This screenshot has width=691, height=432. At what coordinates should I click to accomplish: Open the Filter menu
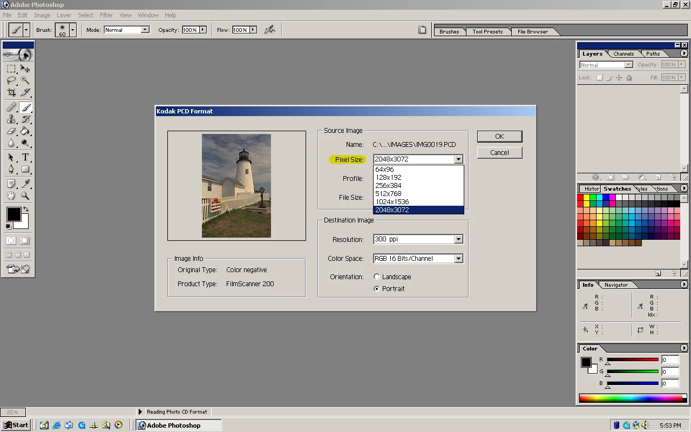pos(106,15)
